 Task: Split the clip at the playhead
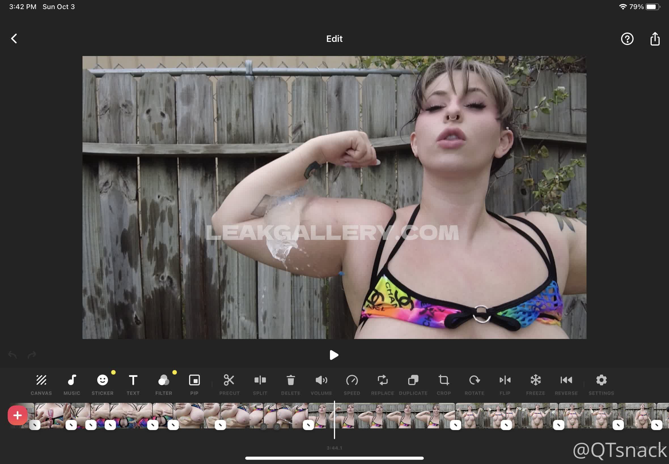[260, 384]
